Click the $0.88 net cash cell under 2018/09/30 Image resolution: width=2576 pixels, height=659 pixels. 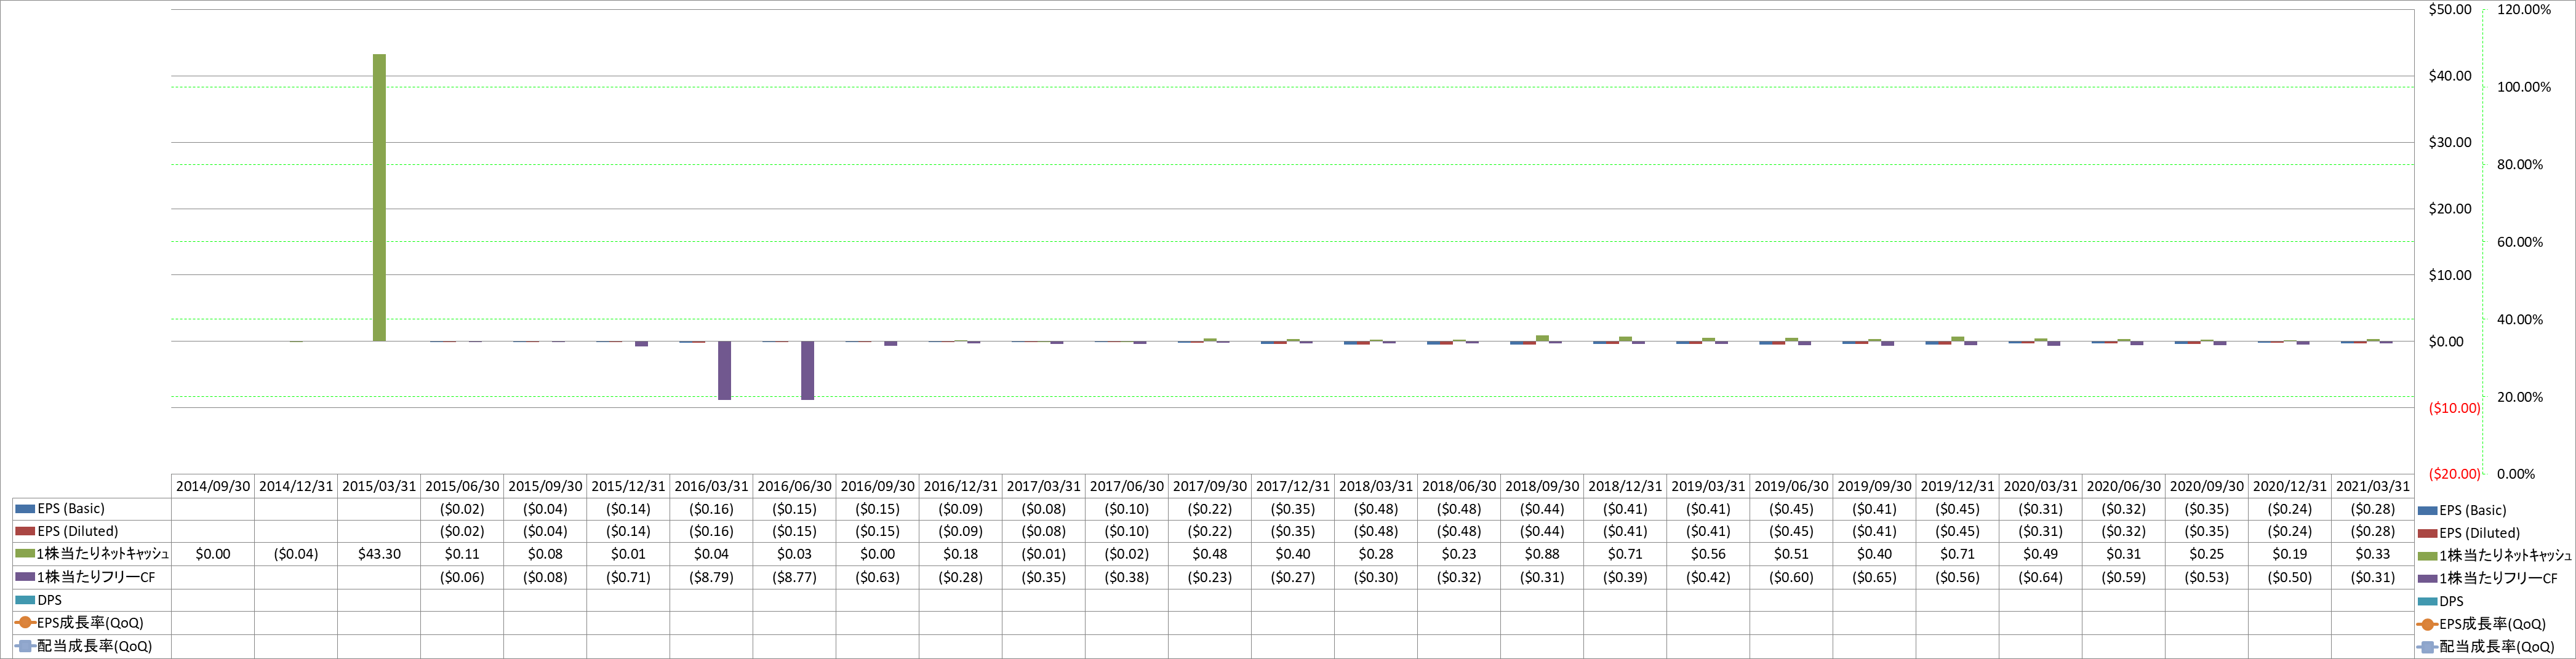(x=1542, y=554)
